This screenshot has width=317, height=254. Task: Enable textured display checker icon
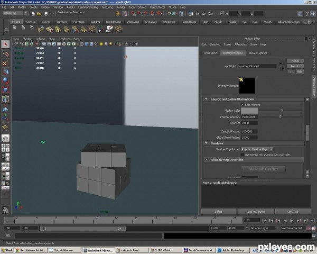click(96, 44)
